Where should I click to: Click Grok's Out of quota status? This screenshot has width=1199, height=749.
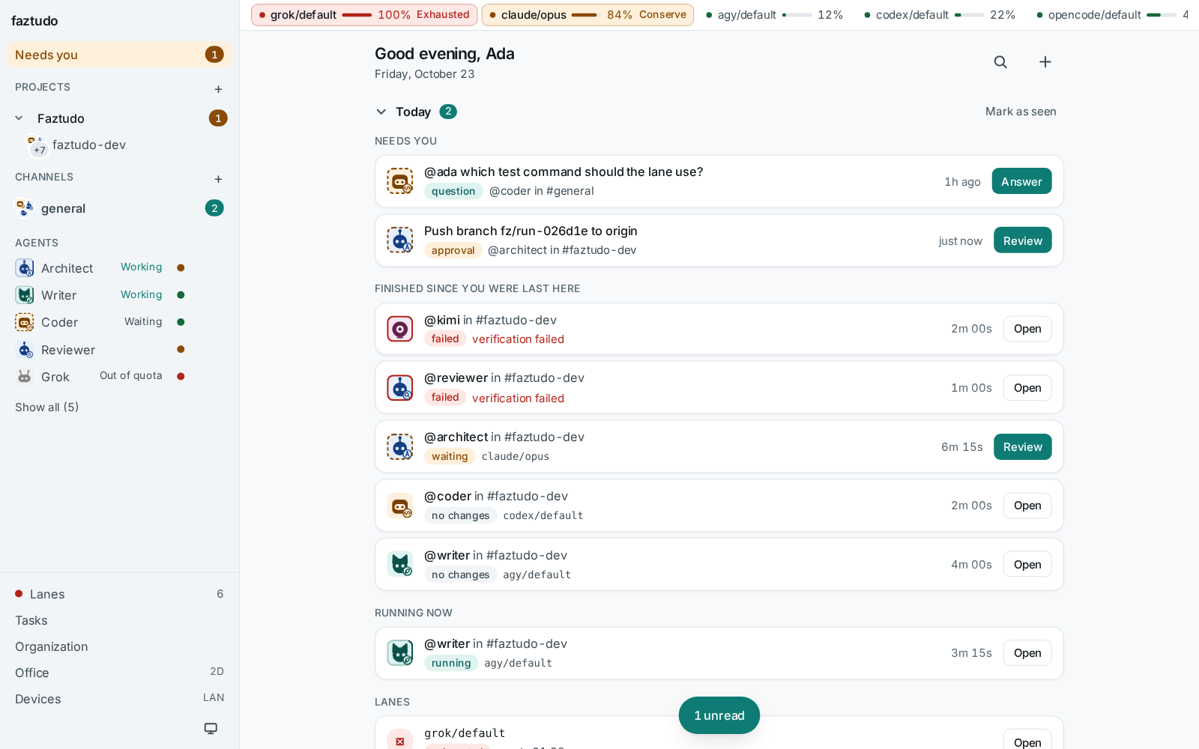pyautogui.click(x=131, y=376)
